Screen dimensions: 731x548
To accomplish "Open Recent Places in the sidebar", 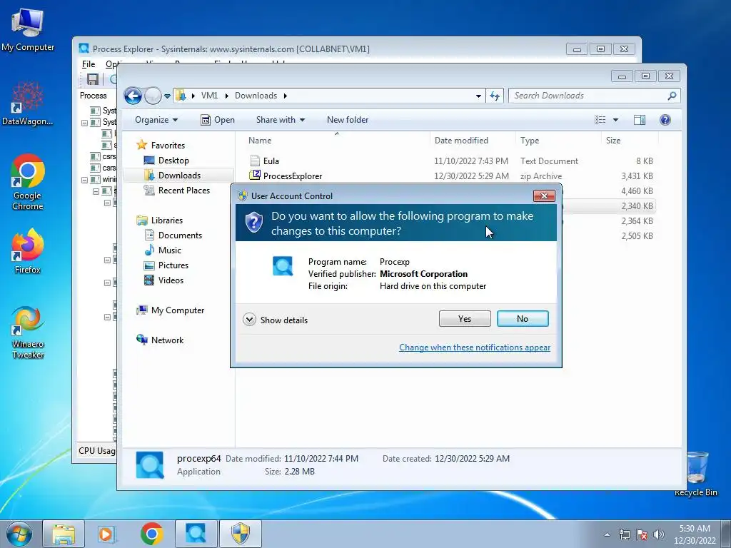I will click(183, 190).
